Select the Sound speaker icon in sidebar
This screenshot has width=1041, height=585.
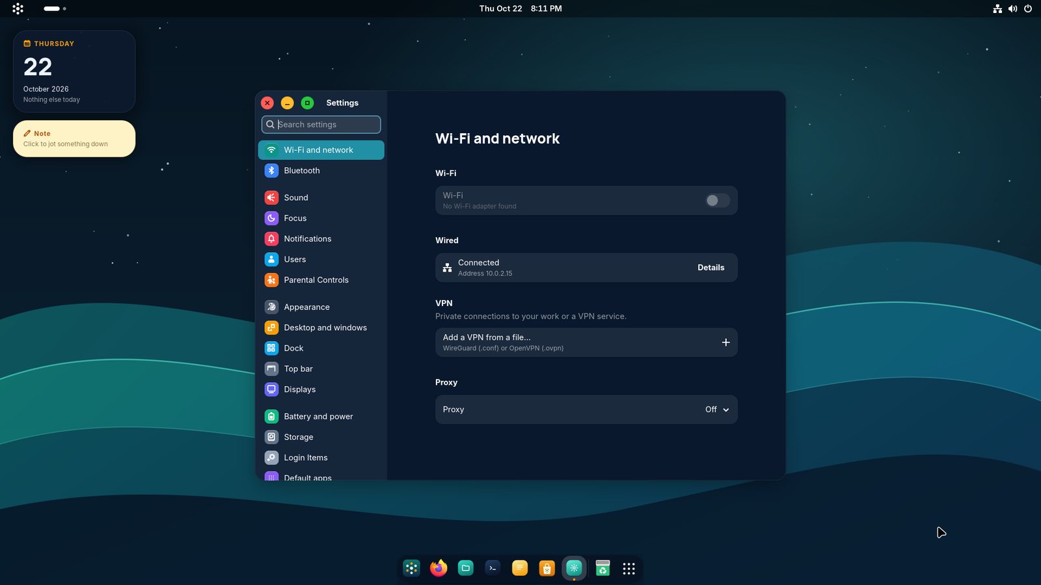[271, 198]
